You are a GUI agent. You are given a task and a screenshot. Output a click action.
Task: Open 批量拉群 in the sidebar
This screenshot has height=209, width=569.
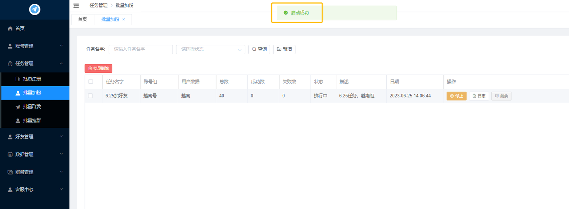pos(32,121)
